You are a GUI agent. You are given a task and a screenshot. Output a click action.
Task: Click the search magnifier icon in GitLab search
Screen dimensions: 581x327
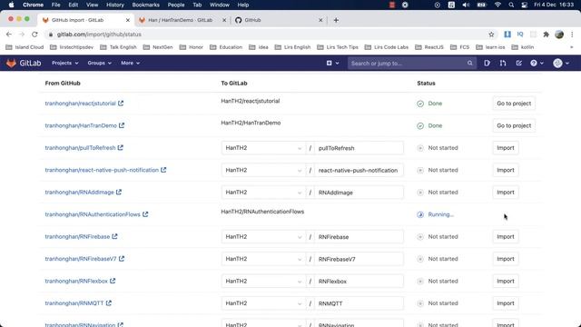470,64
